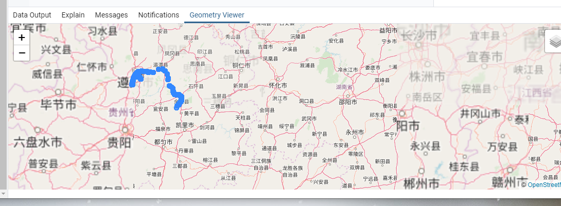Show the Messages tab
The image size is (561, 206).
tap(111, 15)
